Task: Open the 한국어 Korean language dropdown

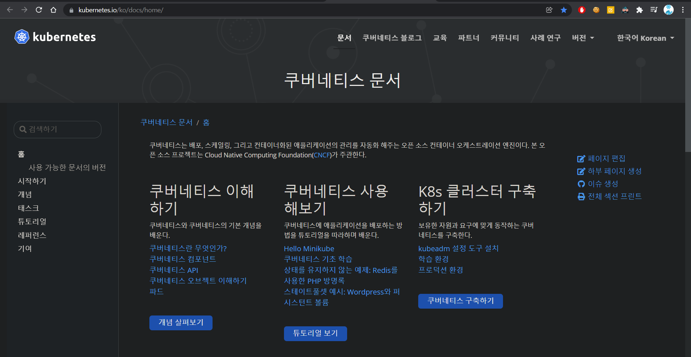Action: coord(646,38)
